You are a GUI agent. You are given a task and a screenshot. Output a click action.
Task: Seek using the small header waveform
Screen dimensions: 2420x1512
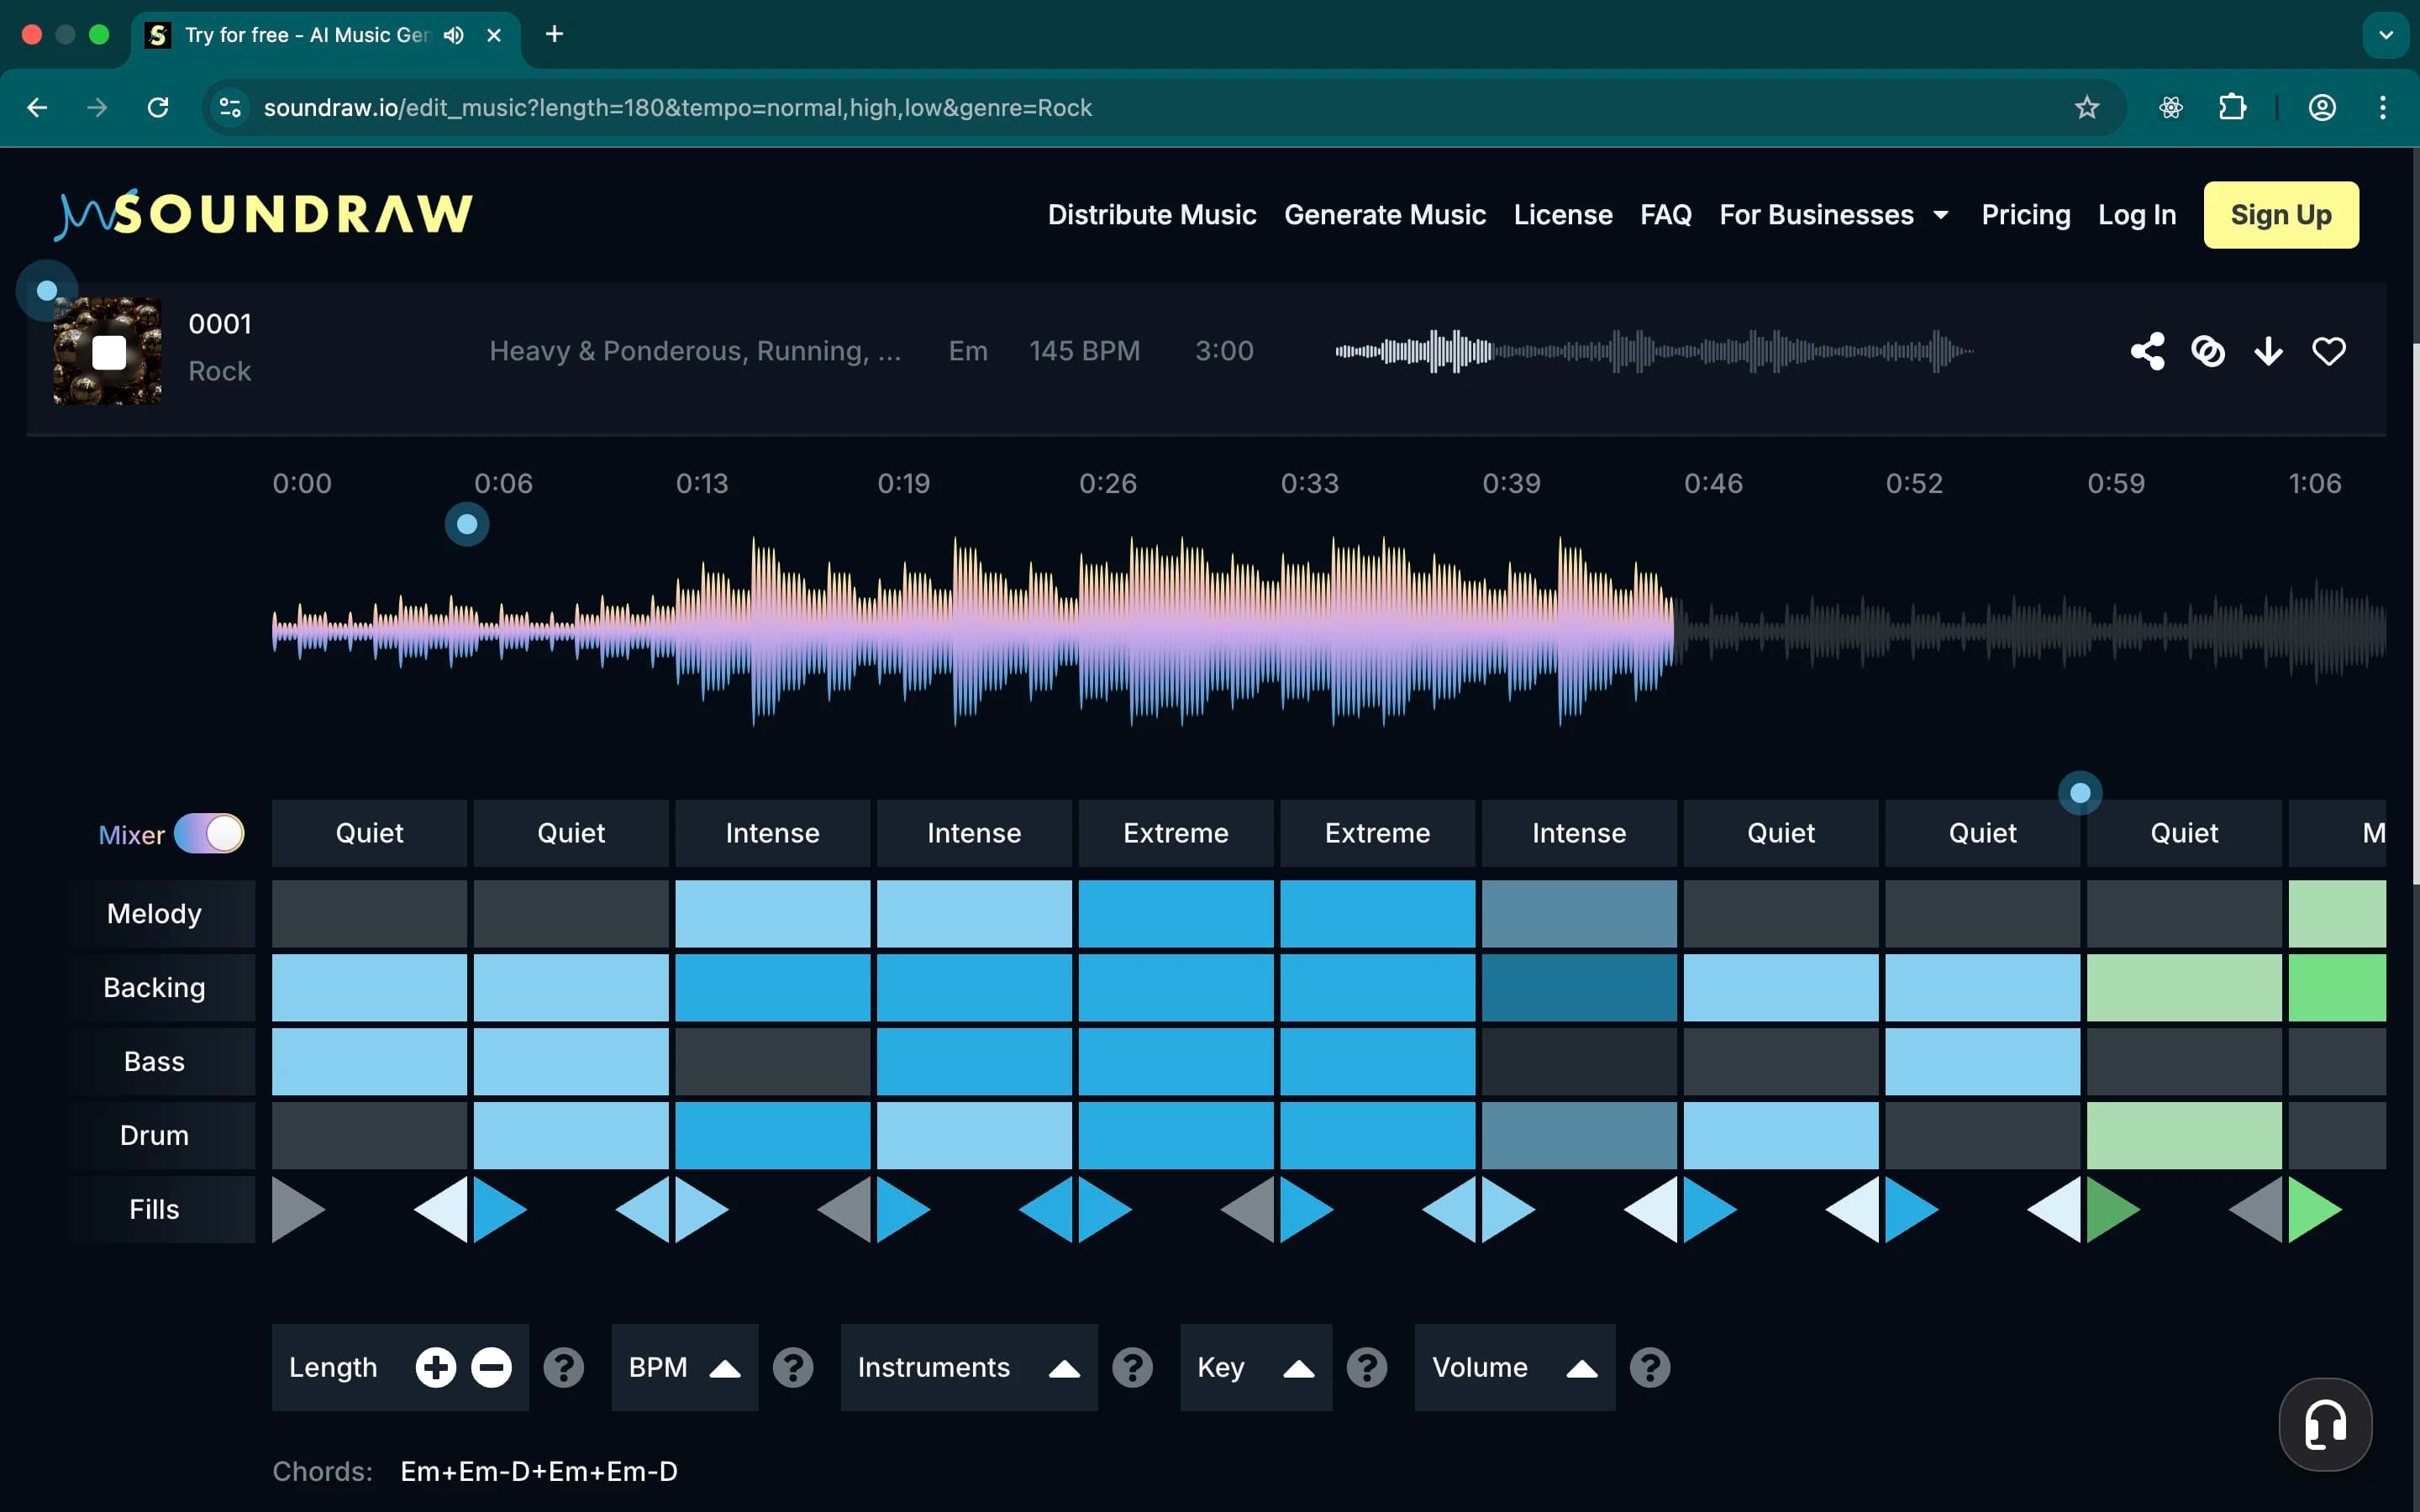point(1655,351)
